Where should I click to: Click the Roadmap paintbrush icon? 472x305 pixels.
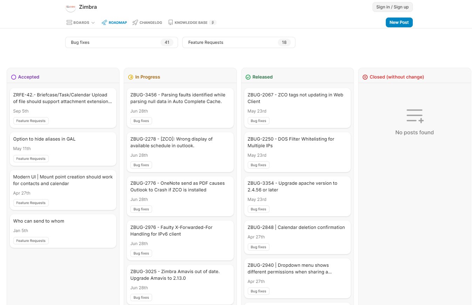(104, 22)
